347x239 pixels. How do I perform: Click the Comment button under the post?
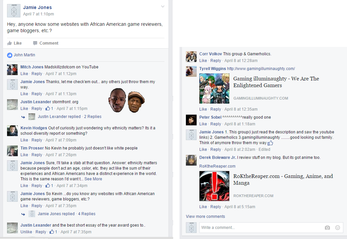46,43
